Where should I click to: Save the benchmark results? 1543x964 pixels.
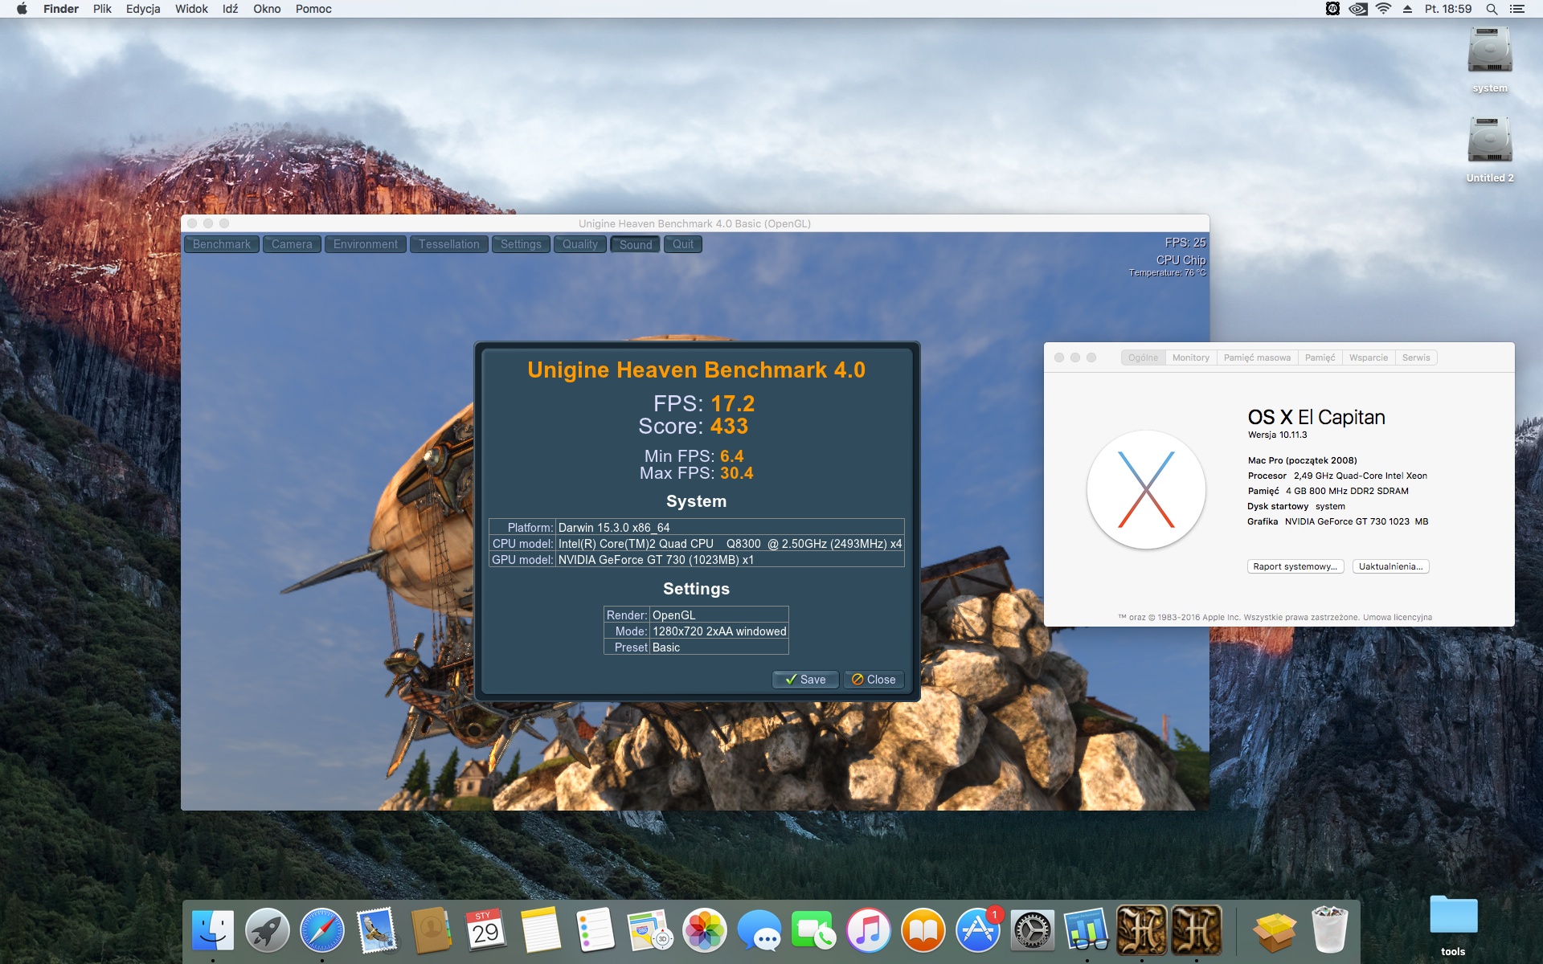point(805,680)
